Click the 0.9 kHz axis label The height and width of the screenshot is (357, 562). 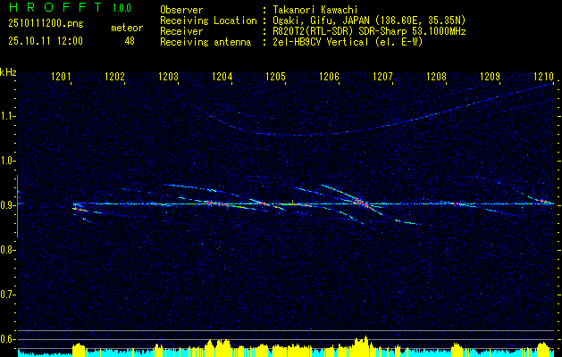pos(7,205)
